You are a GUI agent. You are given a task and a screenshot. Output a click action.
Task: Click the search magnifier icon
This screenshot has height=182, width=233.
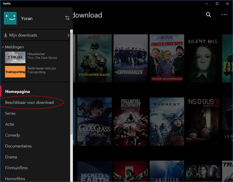[208, 15]
